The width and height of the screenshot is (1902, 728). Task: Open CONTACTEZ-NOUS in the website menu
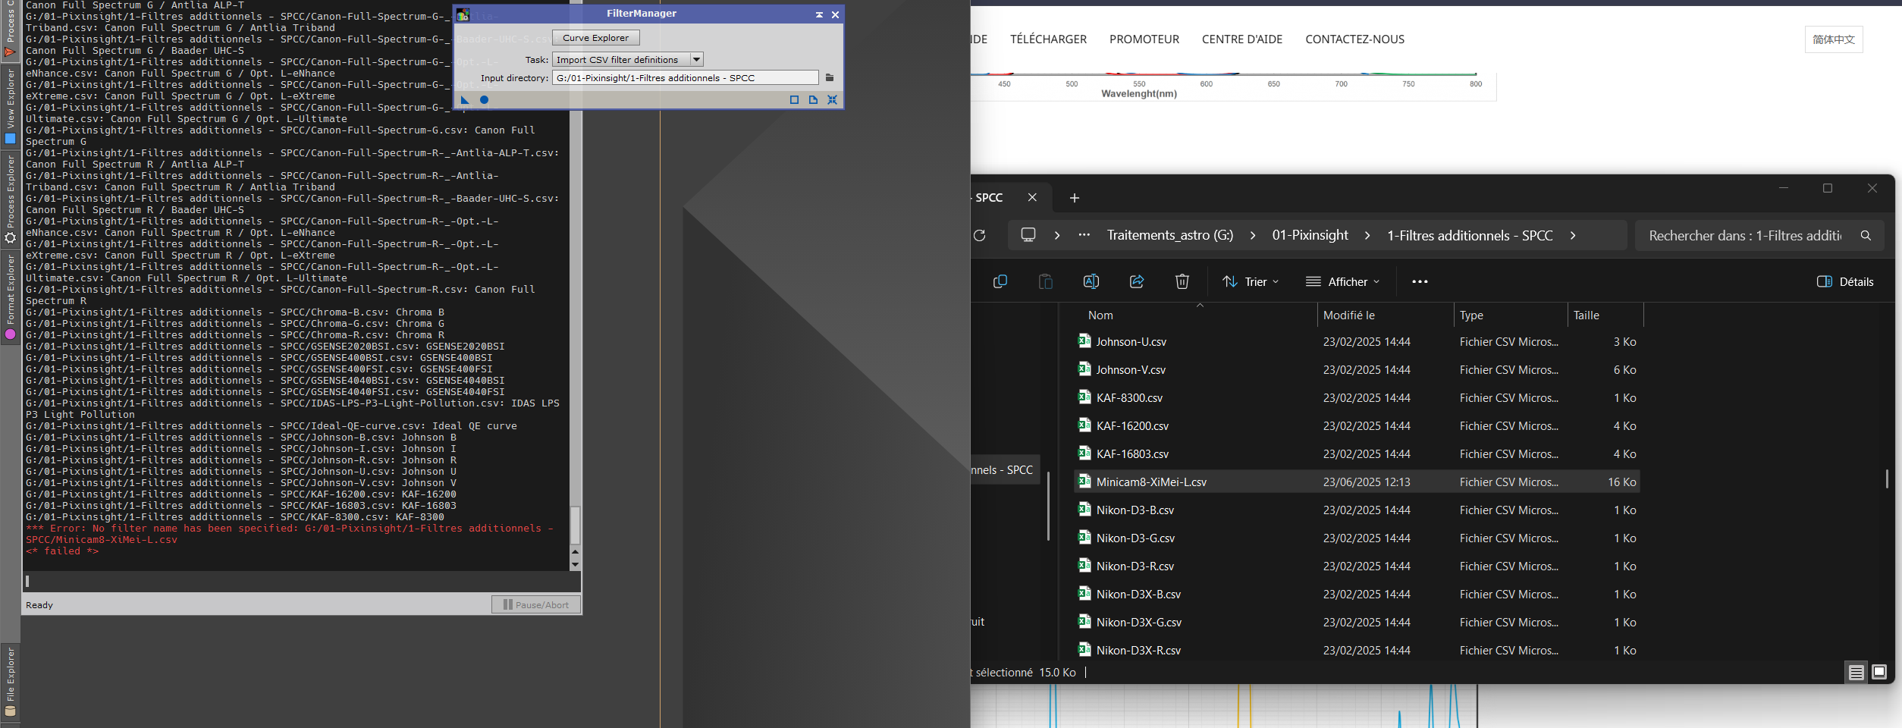(1354, 39)
